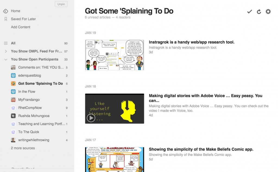Click the MyFrandango avatar icon
The height and width of the screenshot is (172, 278).
pyautogui.click(x=13, y=100)
